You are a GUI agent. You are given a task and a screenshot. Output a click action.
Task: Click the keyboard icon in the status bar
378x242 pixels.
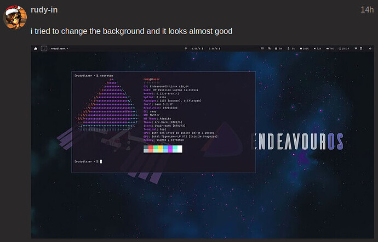[262, 48]
